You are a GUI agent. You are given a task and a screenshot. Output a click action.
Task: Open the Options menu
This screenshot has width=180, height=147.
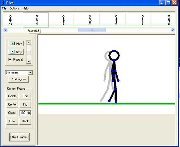15,8
